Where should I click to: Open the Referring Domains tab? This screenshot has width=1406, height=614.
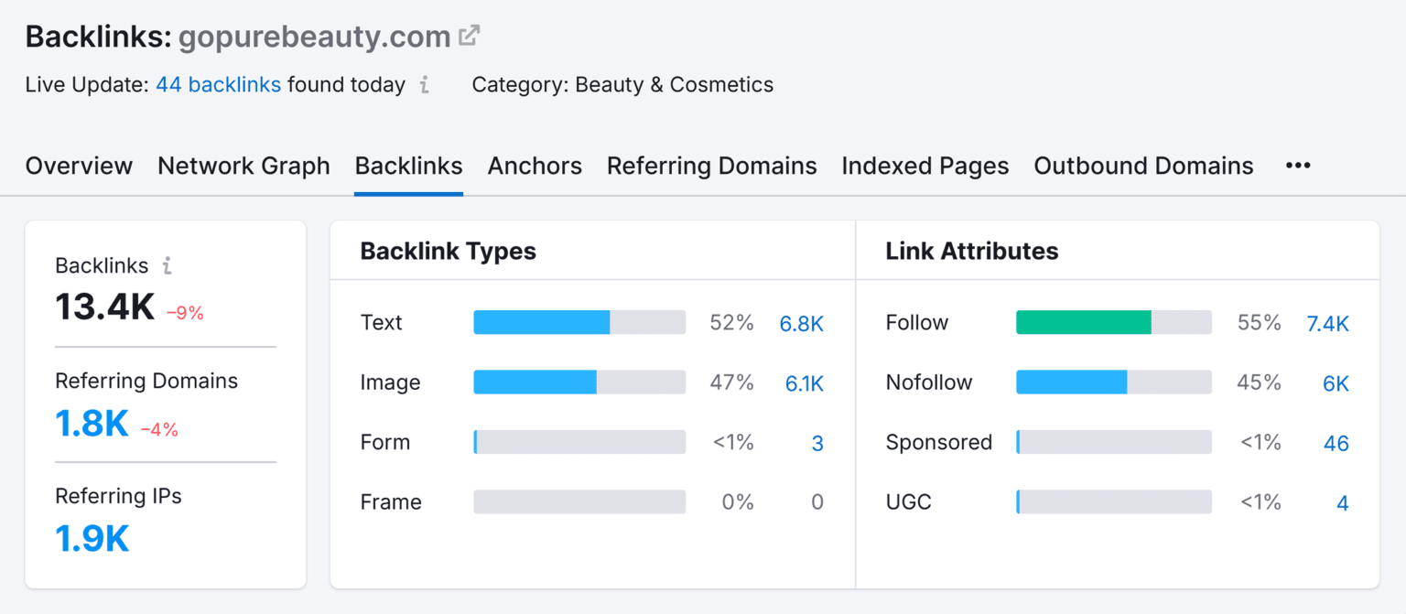(x=711, y=166)
